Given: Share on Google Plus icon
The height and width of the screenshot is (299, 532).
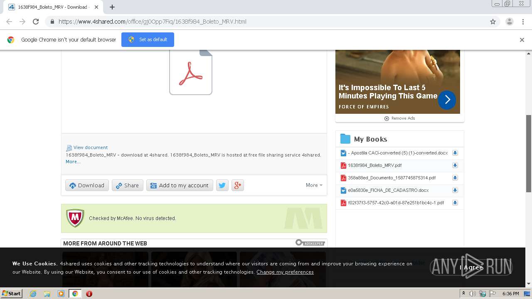Looking at the screenshot, I should point(237,185).
